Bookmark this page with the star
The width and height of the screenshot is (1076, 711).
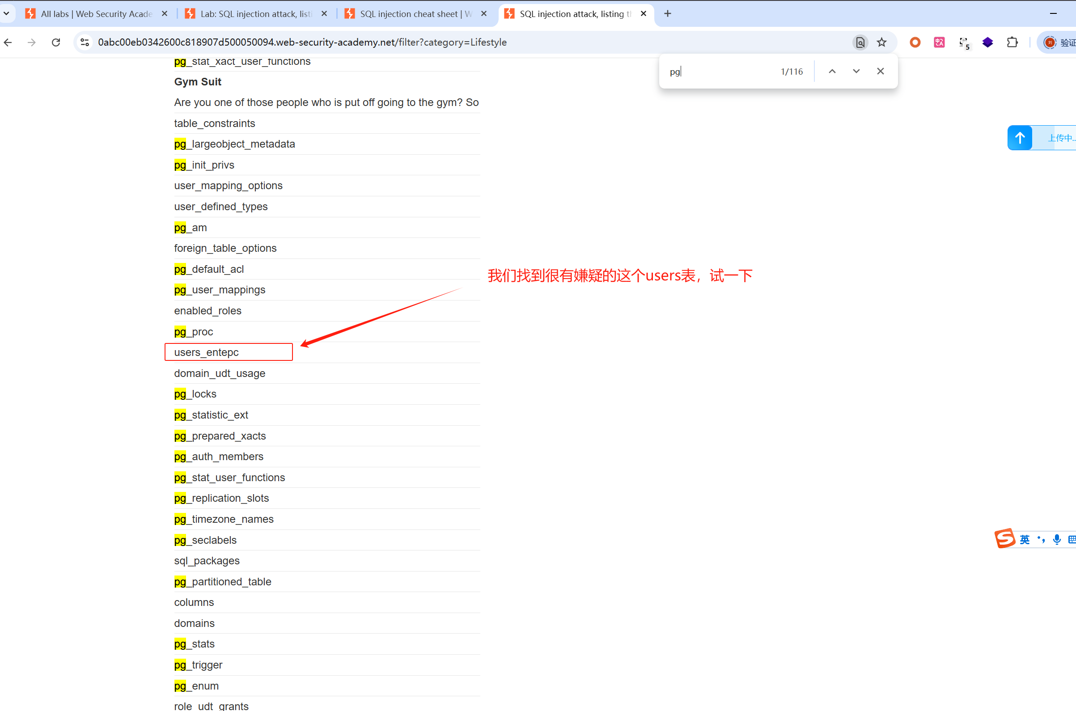[x=881, y=42]
